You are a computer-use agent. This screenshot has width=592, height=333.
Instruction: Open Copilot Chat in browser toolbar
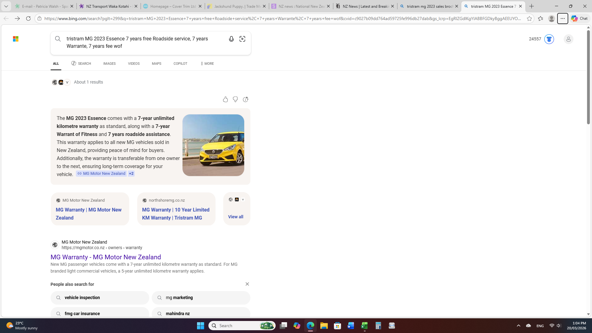click(x=579, y=18)
